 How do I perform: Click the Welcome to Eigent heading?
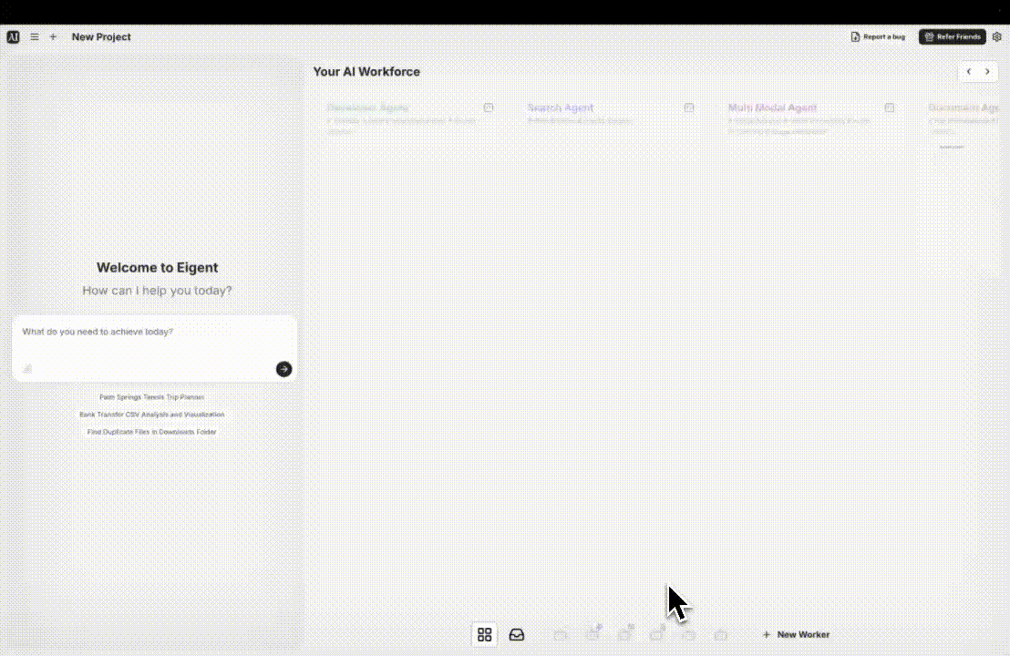coord(157,267)
